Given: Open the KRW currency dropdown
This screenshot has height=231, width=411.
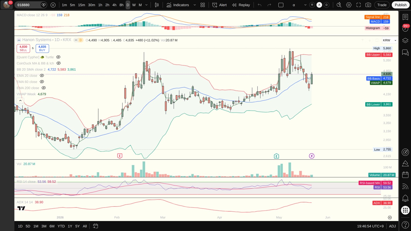Looking at the screenshot, I should pos(389,40).
